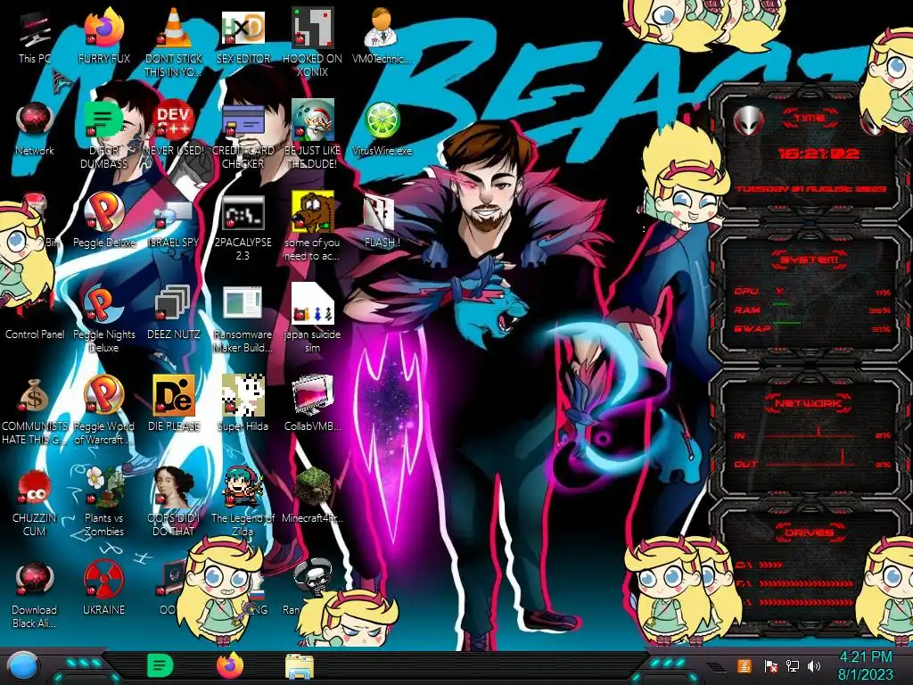Open the skull headphones desktop icon
This screenshot has height=685, width=913.
click(x=313, y=577)
